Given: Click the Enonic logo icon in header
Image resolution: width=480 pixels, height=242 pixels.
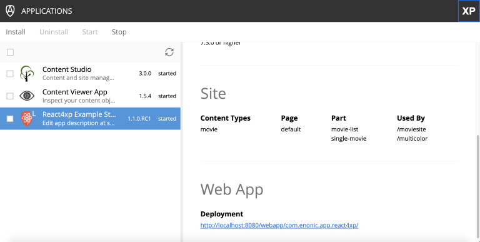Looking at the screenshot, I should 10,11.
